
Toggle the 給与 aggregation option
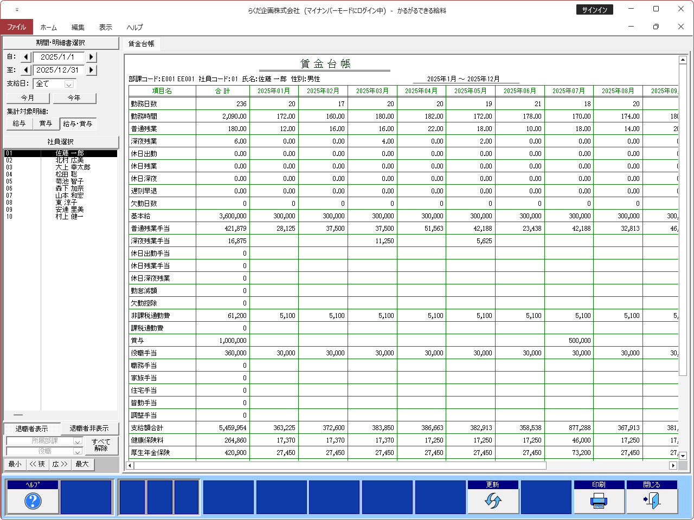tap(19, 123)
